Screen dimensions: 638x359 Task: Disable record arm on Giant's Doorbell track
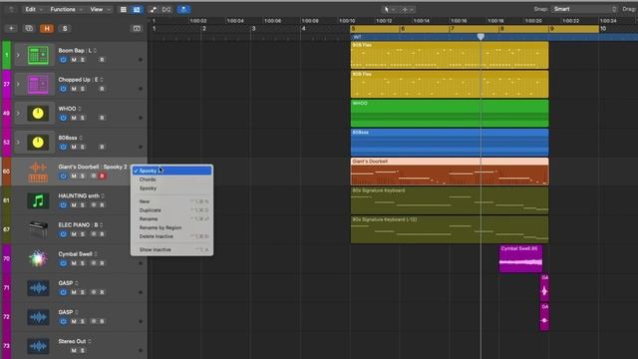102,176
